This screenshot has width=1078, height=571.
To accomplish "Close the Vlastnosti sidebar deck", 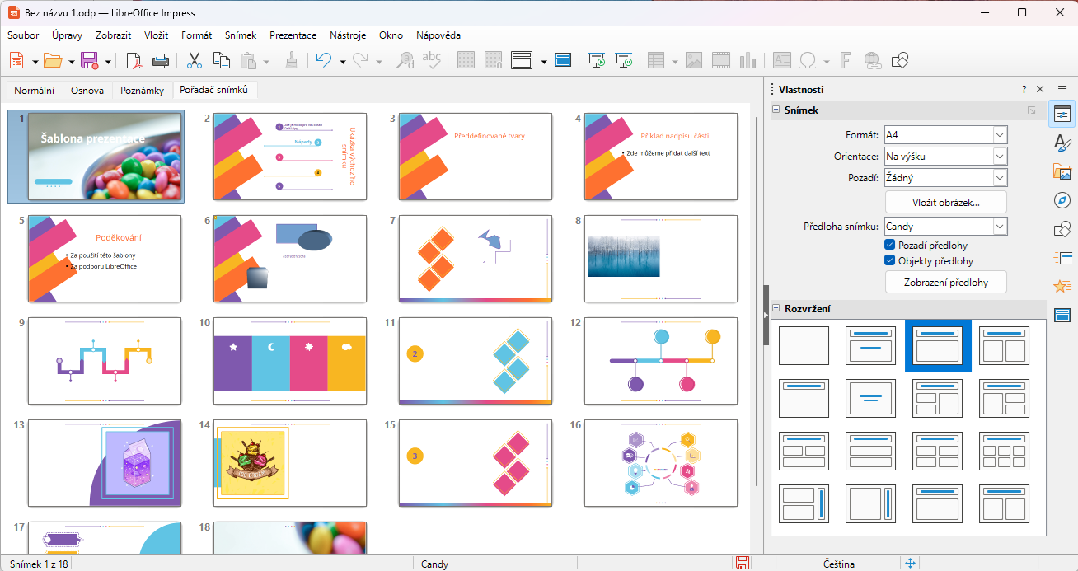I will [1040, 89].
